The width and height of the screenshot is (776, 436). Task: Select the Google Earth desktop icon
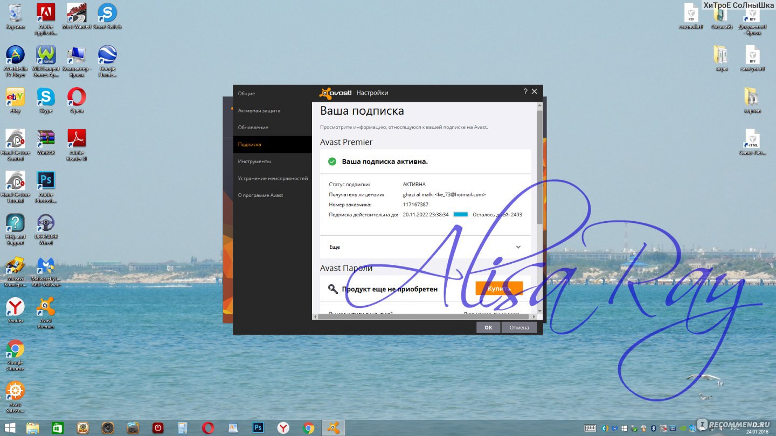click(107, 61)
